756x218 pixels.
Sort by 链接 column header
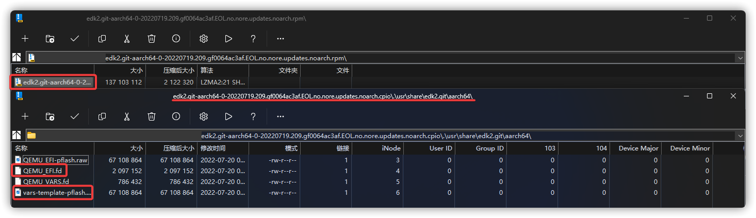tap(325, 148)
